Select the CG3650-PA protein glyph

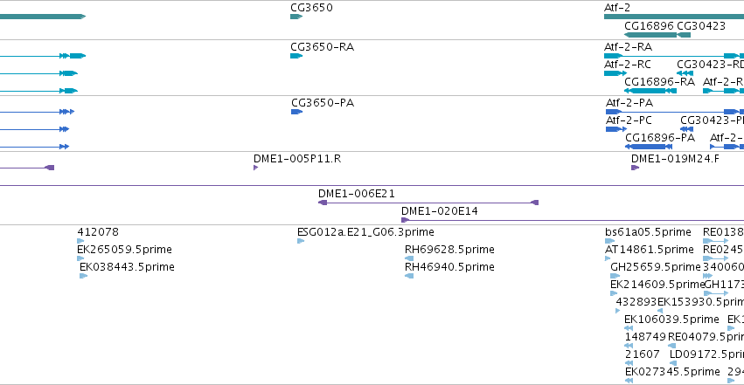(296, 112)
